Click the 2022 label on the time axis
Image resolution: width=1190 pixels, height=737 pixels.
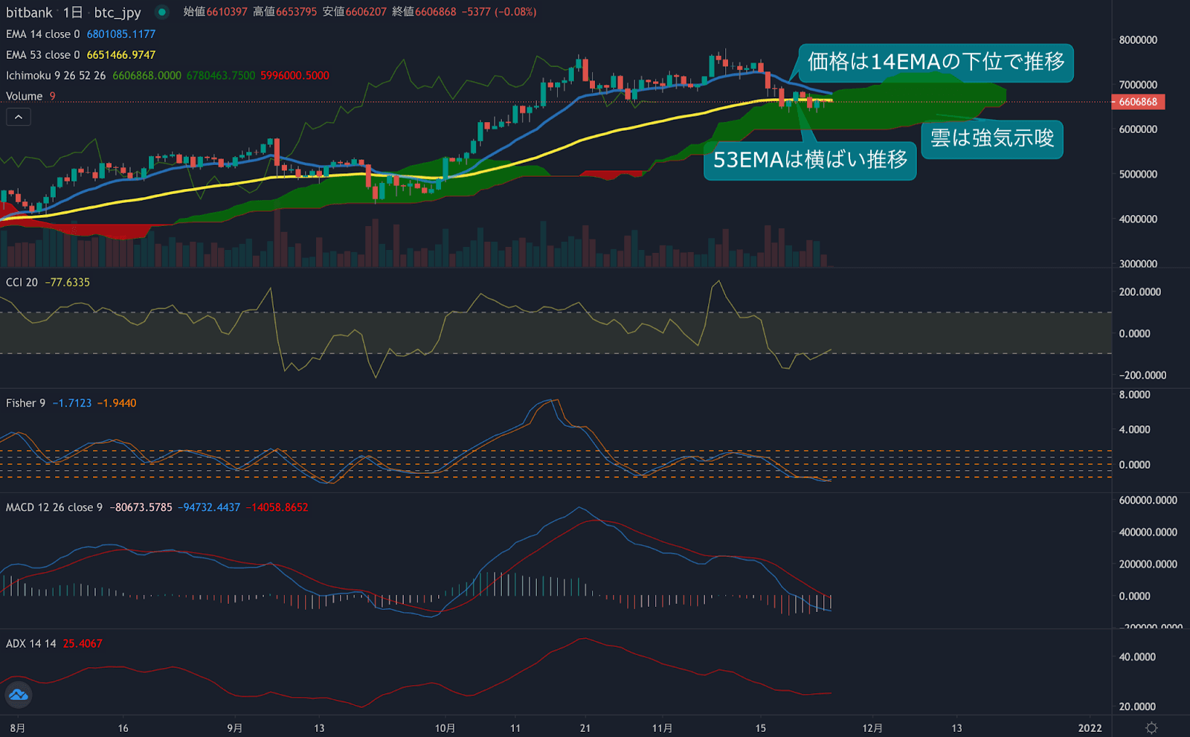point(1090,729)
